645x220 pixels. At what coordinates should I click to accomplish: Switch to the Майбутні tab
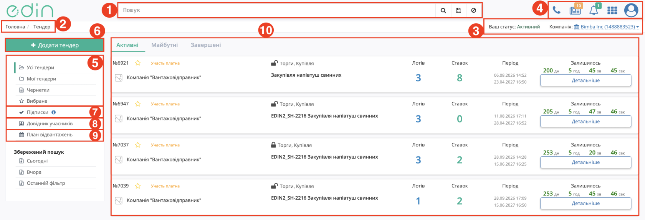pyautogui.click(x=165, y=45)
